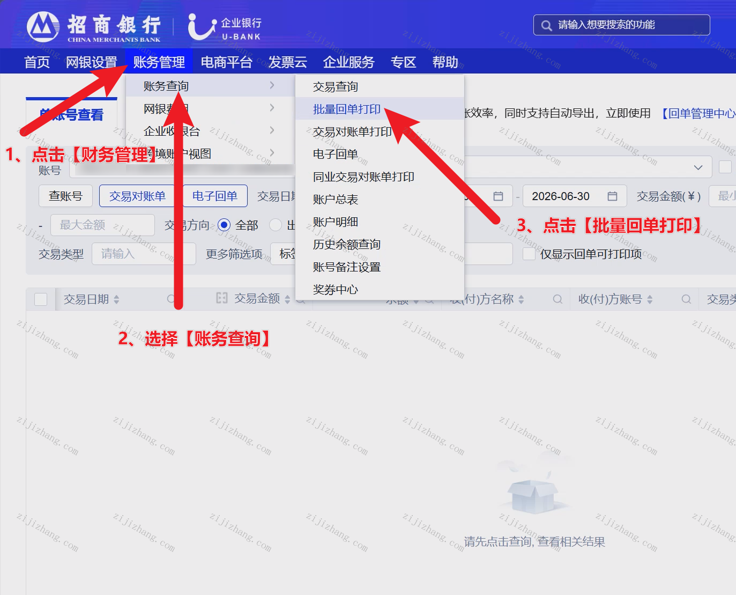Select the 出 radio for 交易方向

(x=276, y=225)
